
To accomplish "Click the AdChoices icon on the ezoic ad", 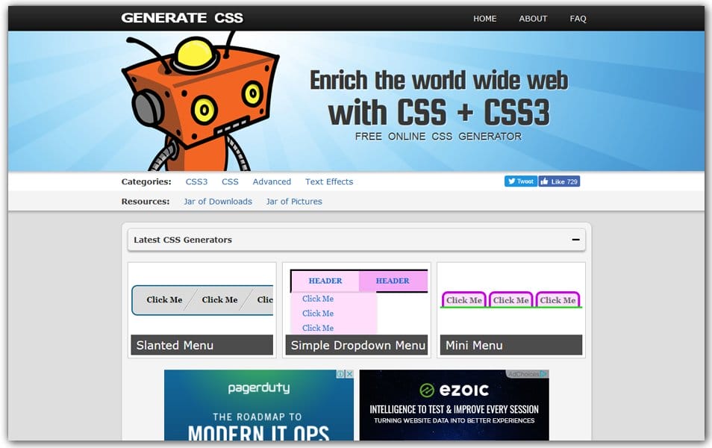I will (543, 375).
